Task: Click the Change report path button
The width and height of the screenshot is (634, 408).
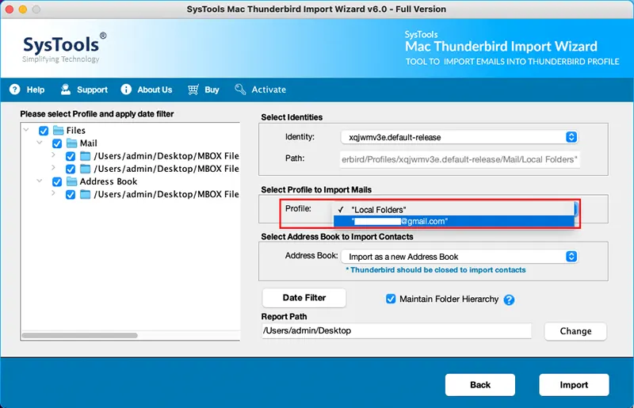Action: (575, 331)
